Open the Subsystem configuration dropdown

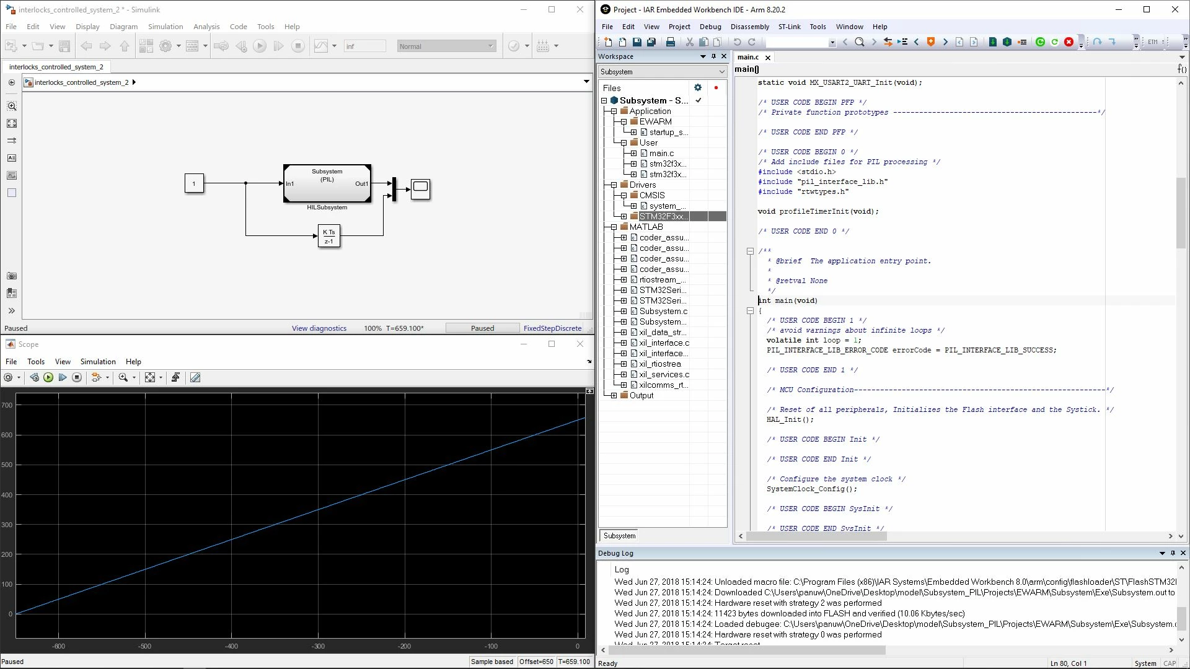point(662,72)
